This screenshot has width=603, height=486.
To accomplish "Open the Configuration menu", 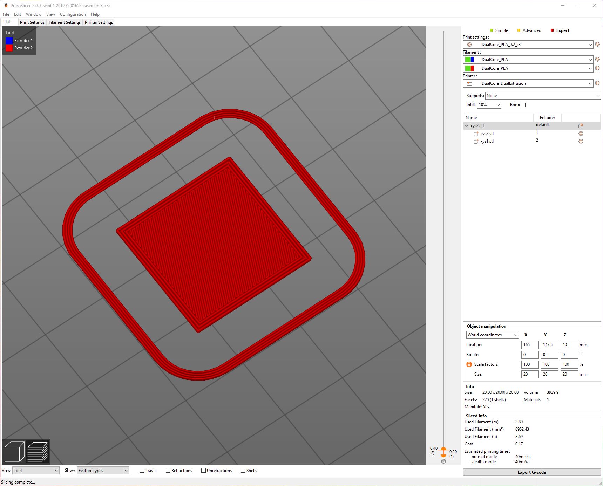I will (73, 14).
